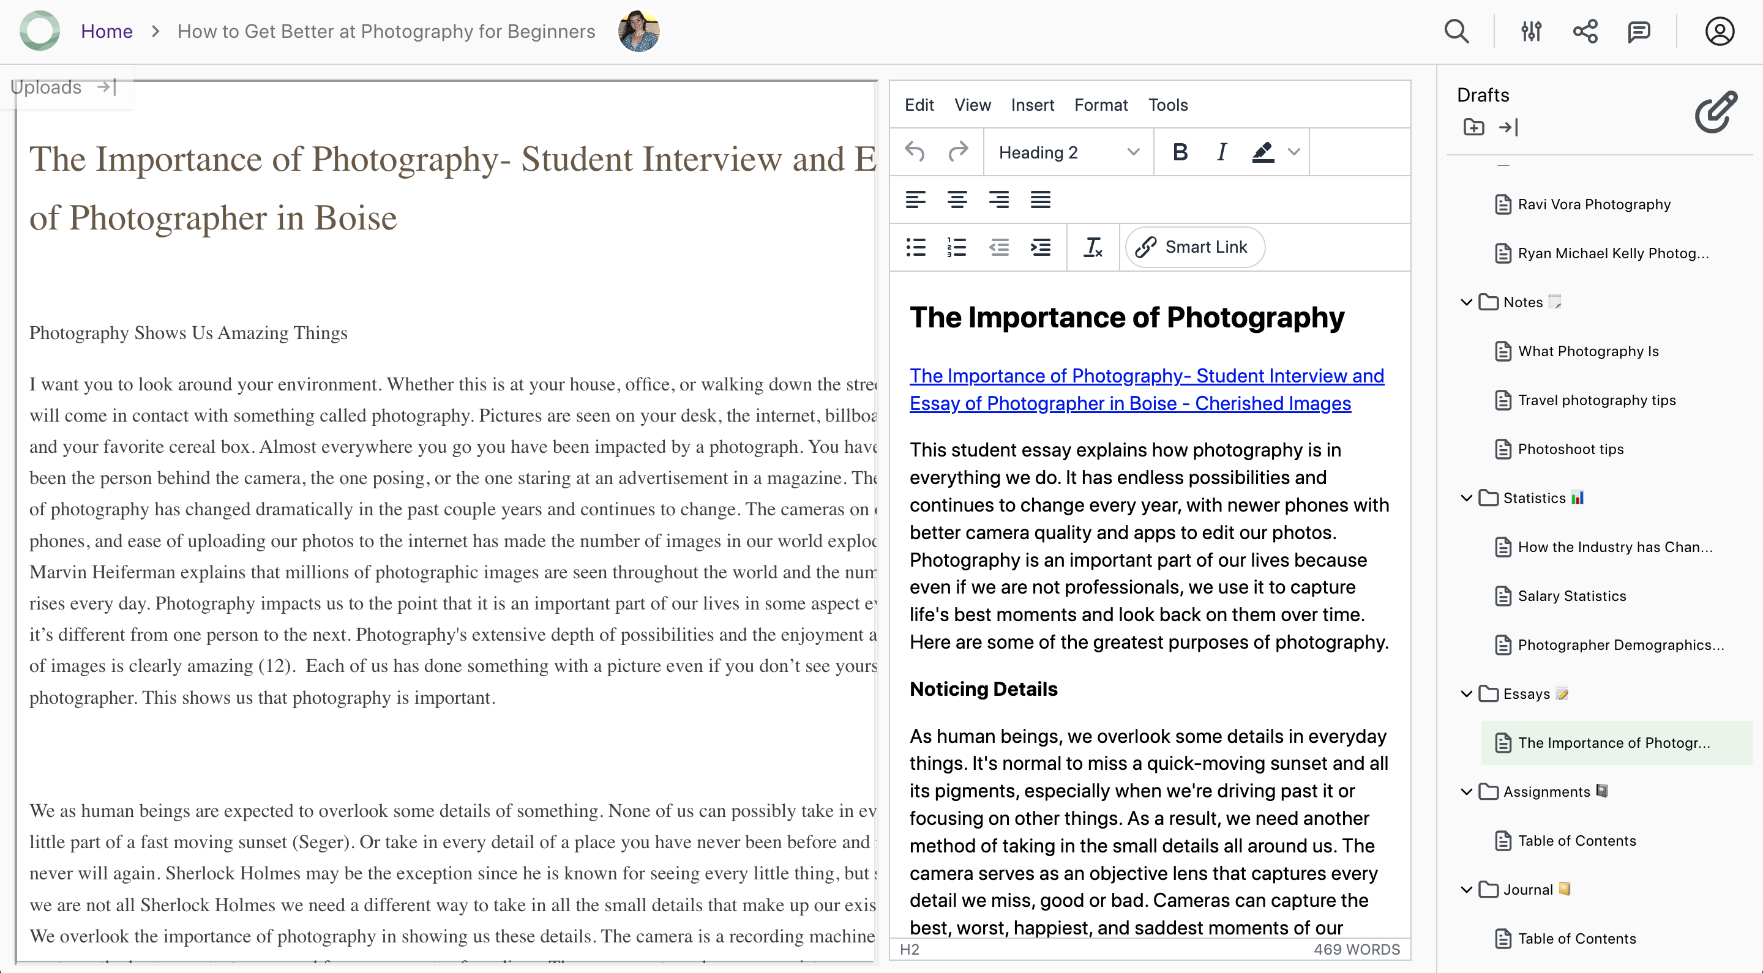Clear text formatting
The height and width of the screenshot is (973, 1763).
[1093, 247]
